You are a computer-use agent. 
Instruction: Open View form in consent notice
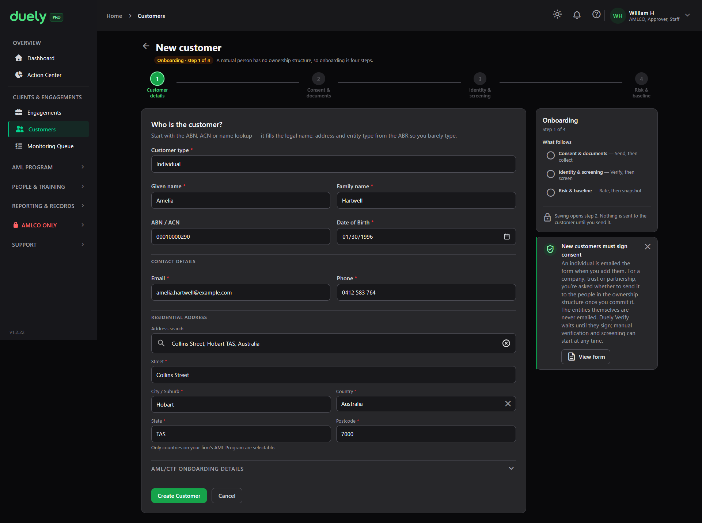click(586, 357)
